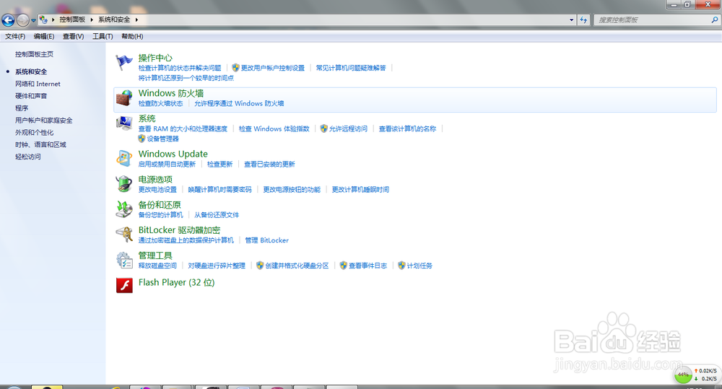Expand the arrow after 控制面板 breadcrumb

click(x=92, y=19)
